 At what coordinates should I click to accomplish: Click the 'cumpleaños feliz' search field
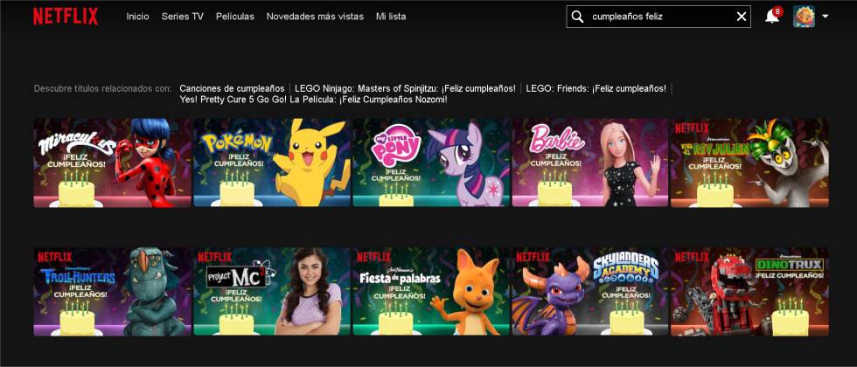(658, 17)
